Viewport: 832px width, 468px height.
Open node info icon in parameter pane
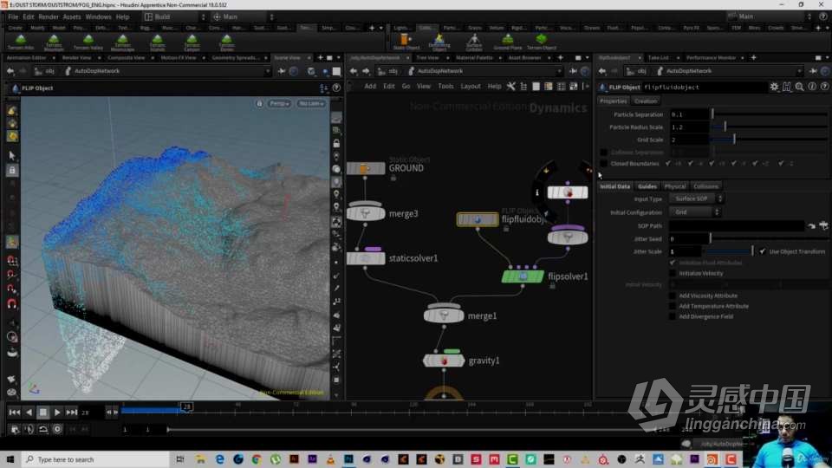tap(812, 87)
